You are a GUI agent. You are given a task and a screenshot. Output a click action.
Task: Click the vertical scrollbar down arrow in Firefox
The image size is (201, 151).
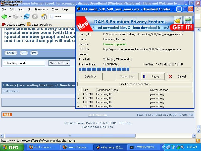(198, 131)
